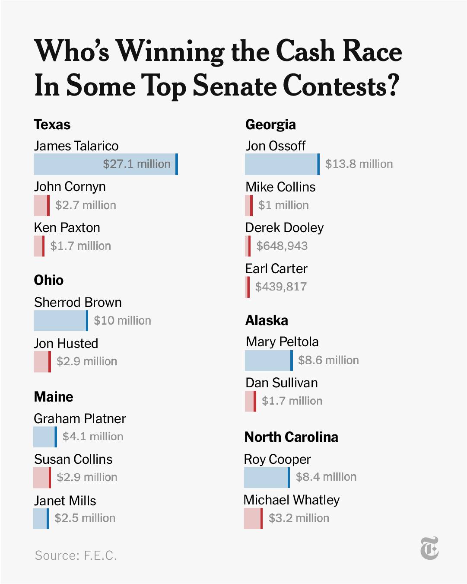Select Jon Ossoff's blue funding bar
467x584 pixels.
click(282, 164)
